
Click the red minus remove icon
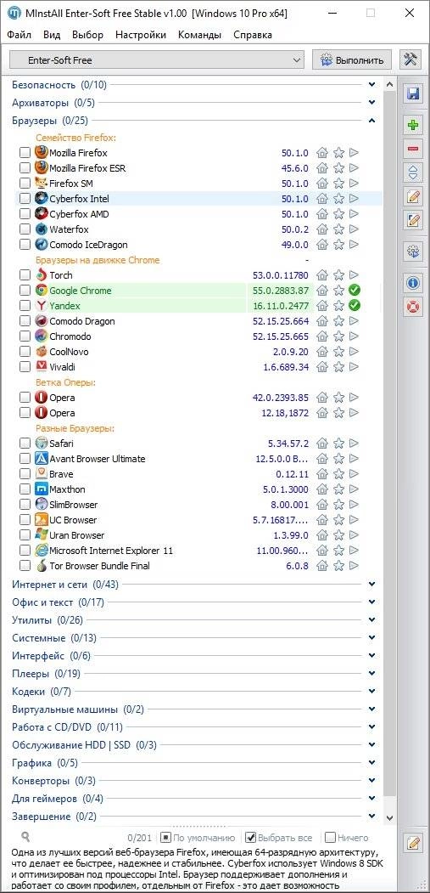point(414,150)
